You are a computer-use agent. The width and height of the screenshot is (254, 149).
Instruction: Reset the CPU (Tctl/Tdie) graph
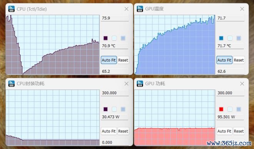click(123, 60)
